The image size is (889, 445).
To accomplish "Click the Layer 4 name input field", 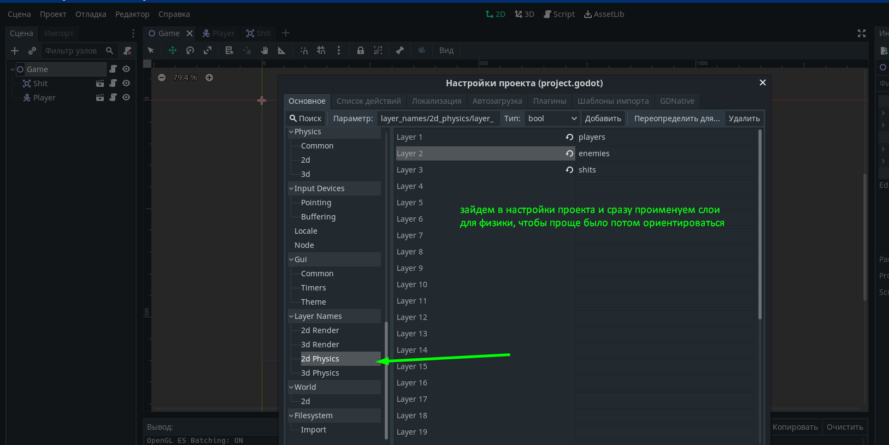I will click(x=664, y=186).
